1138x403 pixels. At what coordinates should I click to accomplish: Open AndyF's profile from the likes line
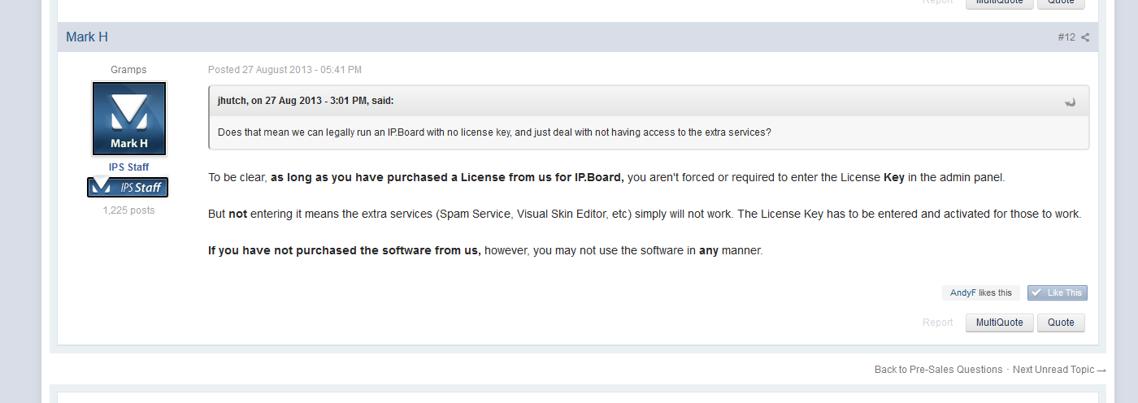pyautogui.click(x=962, y=293)
